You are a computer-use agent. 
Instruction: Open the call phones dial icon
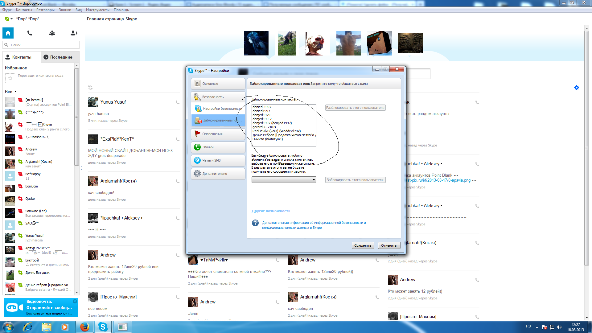(30, 33)
